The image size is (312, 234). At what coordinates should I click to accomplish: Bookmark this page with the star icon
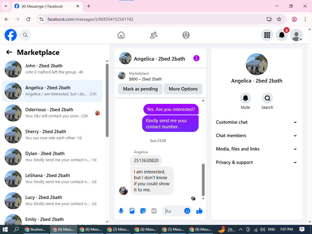[279, 19]
